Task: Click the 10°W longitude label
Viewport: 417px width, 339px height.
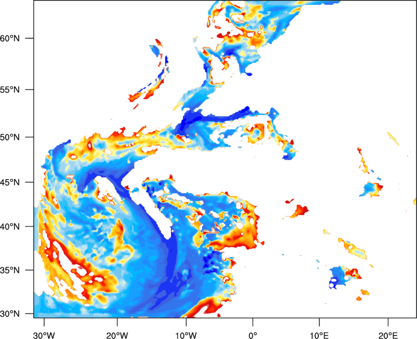Action: [186, 335]
